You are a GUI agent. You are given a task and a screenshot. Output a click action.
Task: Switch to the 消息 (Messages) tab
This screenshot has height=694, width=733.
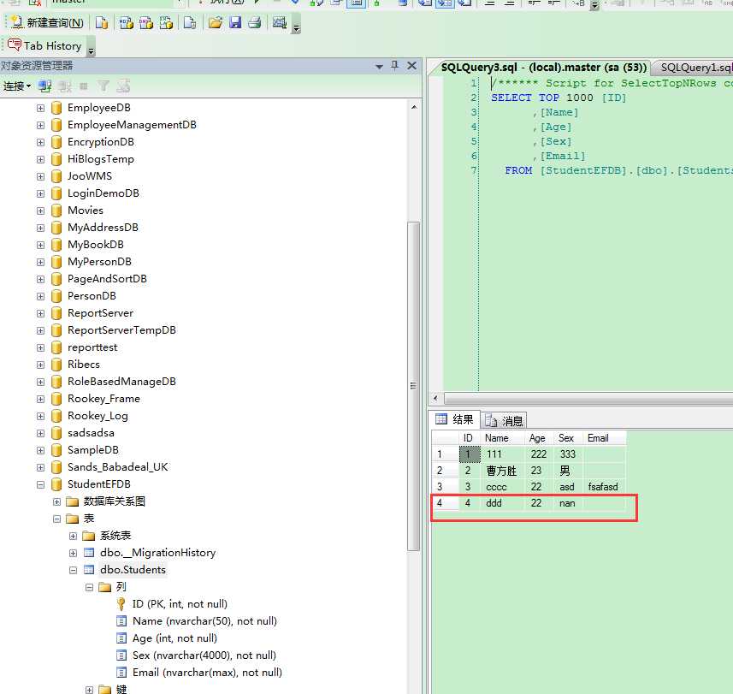pyautogui.click(x=504, y=421)
